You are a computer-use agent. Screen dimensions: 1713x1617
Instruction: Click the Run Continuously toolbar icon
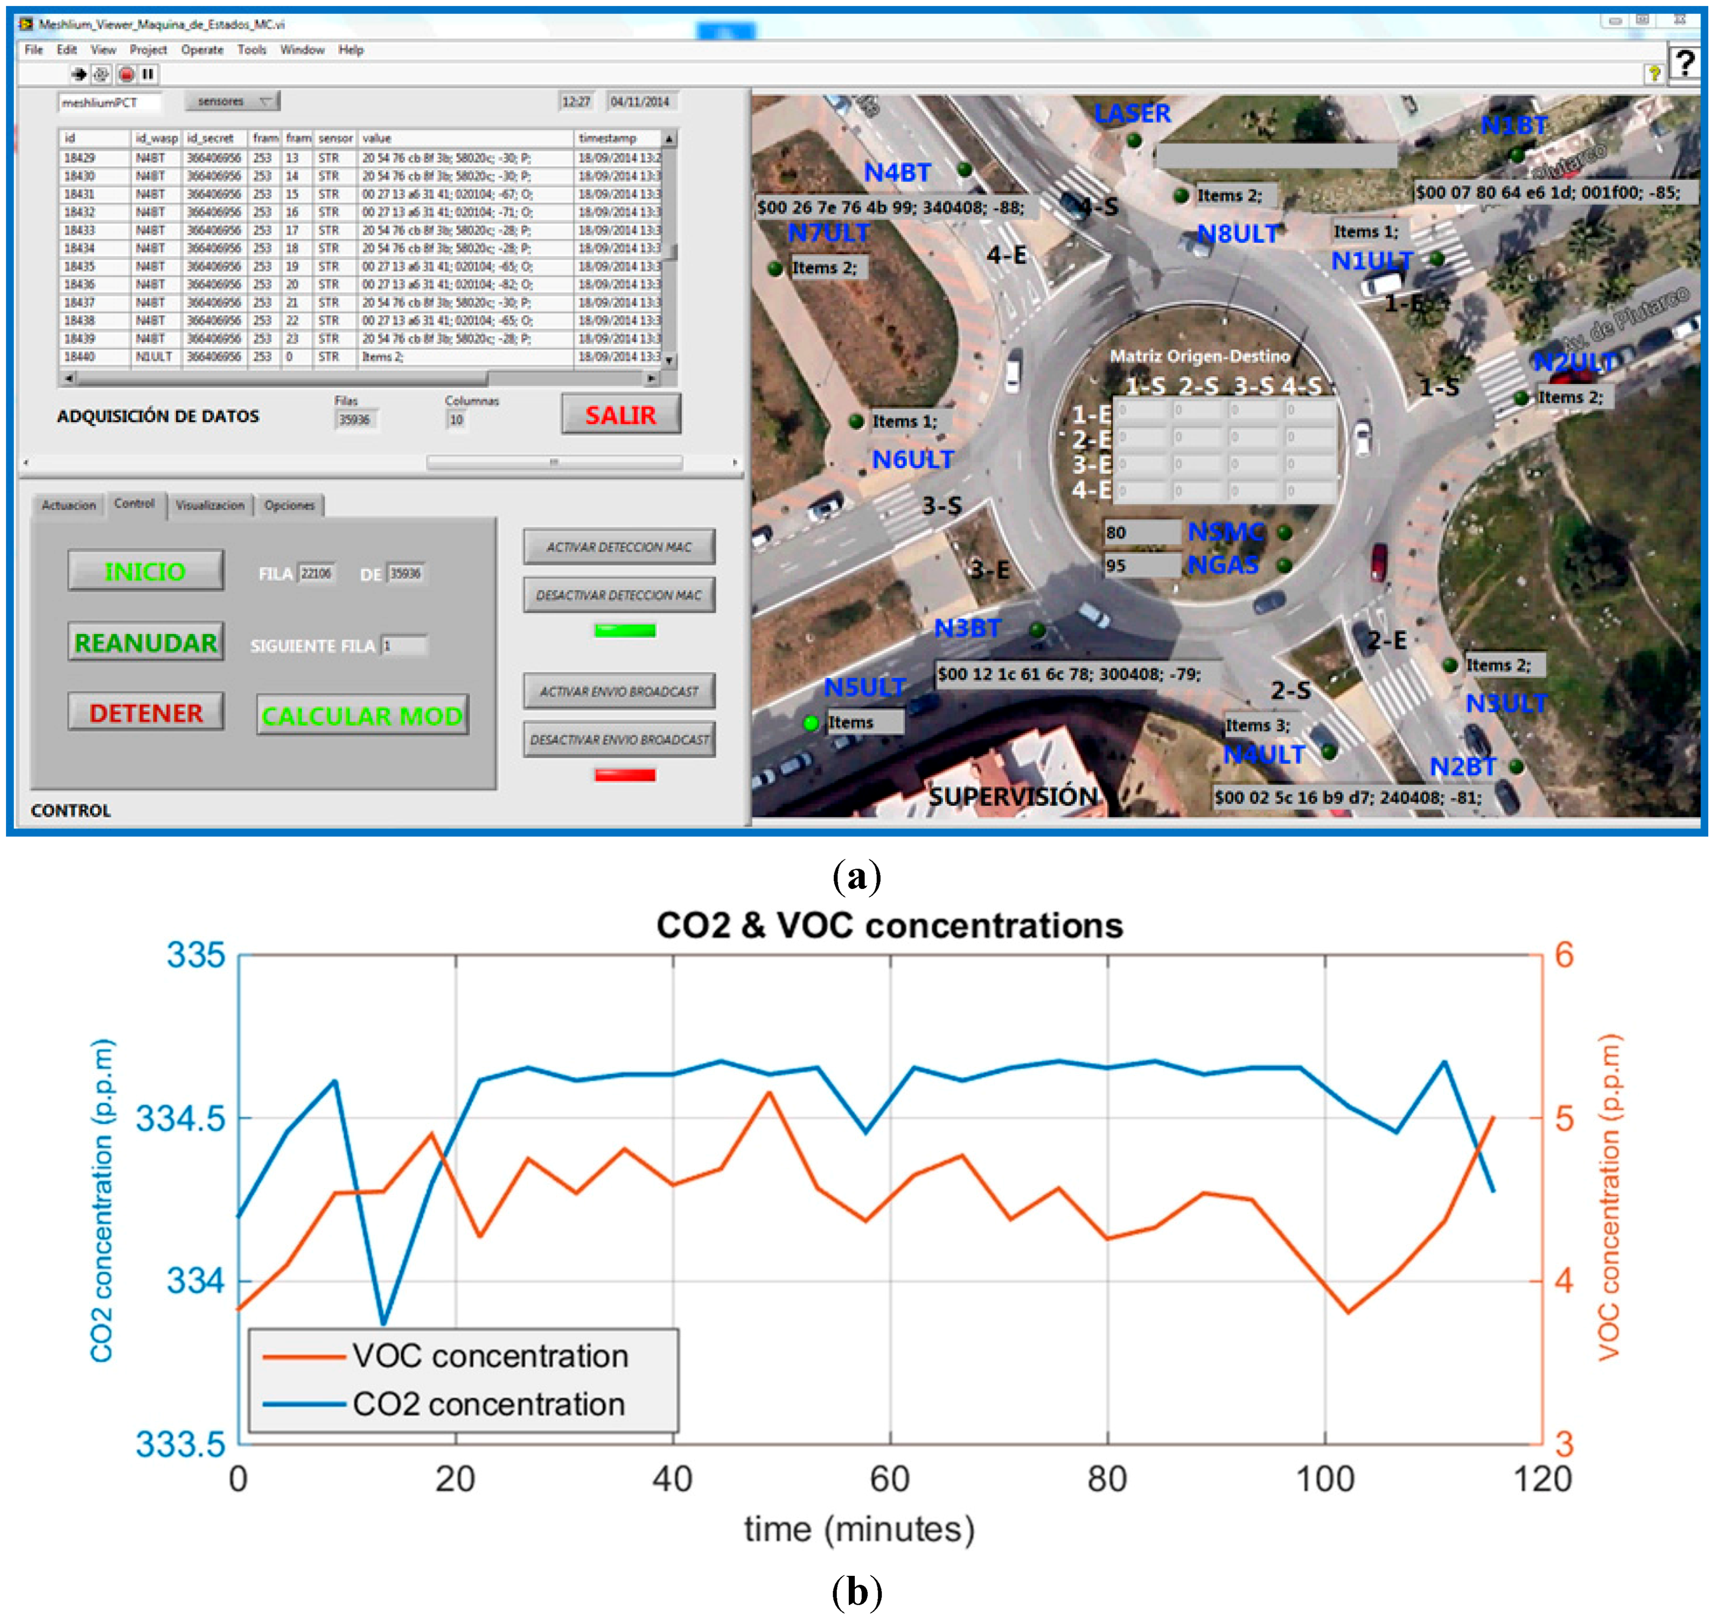coord(102,74)
